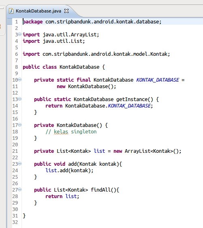Collapse the getInstance() method at line 13

click(x=20, y=99)
